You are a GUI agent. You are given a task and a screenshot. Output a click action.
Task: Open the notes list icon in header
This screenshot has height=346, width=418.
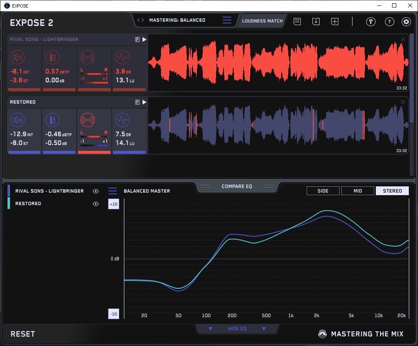(x=297, y=21)
